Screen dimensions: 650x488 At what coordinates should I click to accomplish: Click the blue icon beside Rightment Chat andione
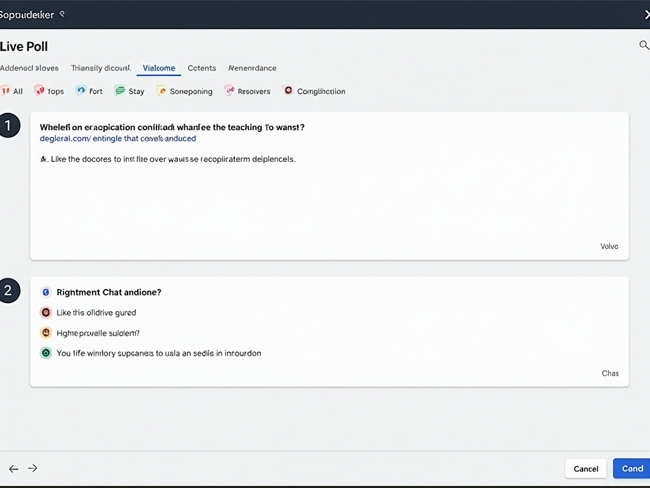pos(46,292)
